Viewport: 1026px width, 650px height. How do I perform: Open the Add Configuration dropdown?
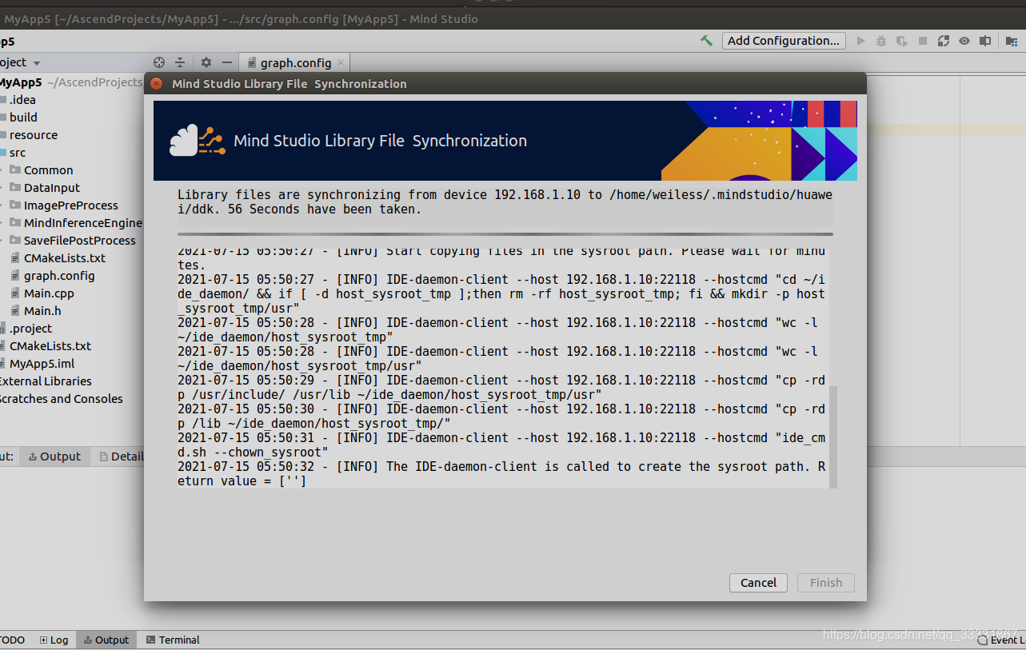click(x=784, y=41)
